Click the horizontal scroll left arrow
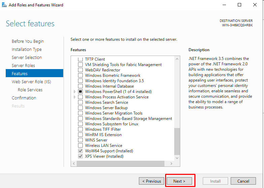Image resolution: width=264 pixels, height=188 pixels. point(74,163)
